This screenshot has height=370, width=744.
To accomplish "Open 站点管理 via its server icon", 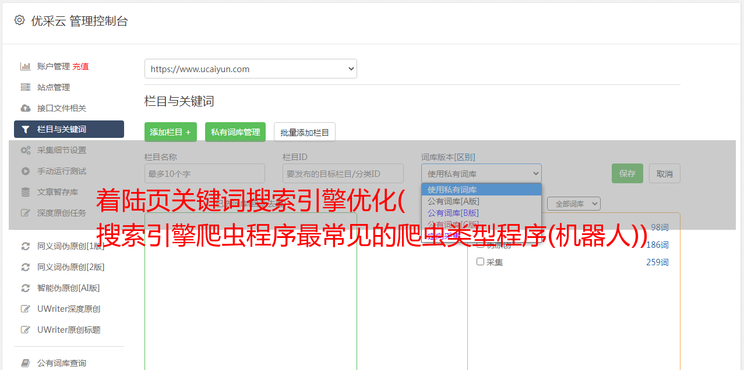I will [x=26, y=87].
